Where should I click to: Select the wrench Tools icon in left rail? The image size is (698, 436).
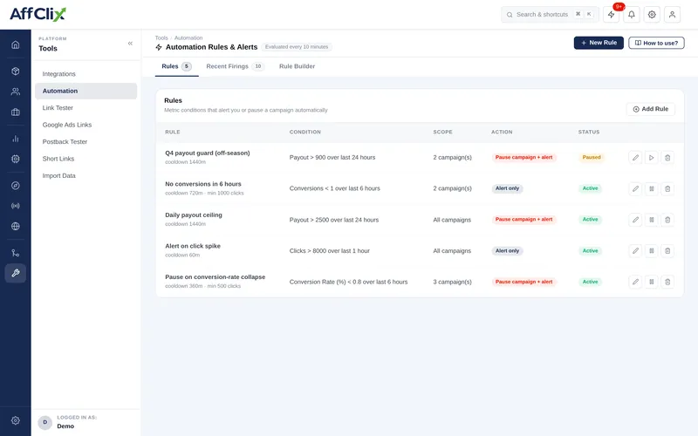click(x=15, y=273)
